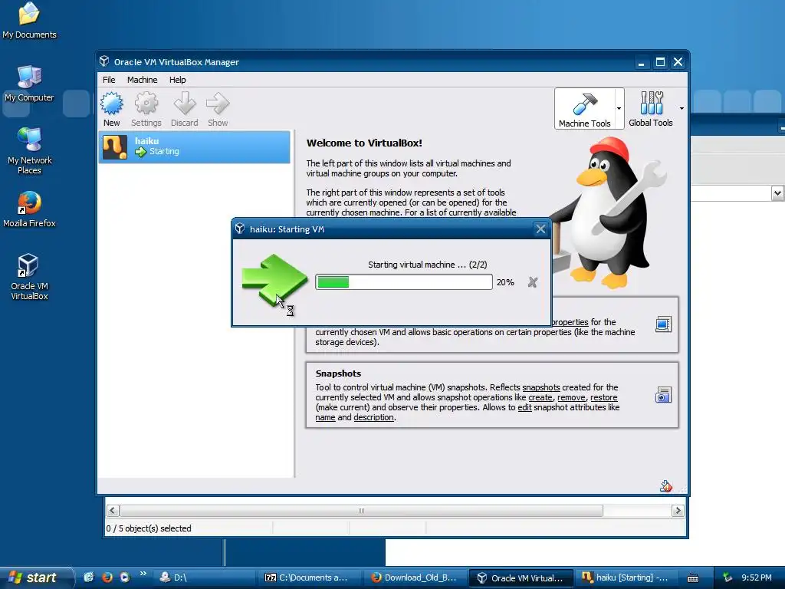Open the File menu
This screenshot has height=589, width=785.
click(x=109, y=80)
